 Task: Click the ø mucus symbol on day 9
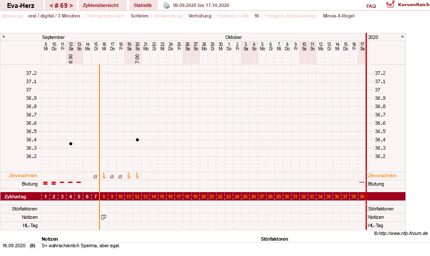pos(112,177)
